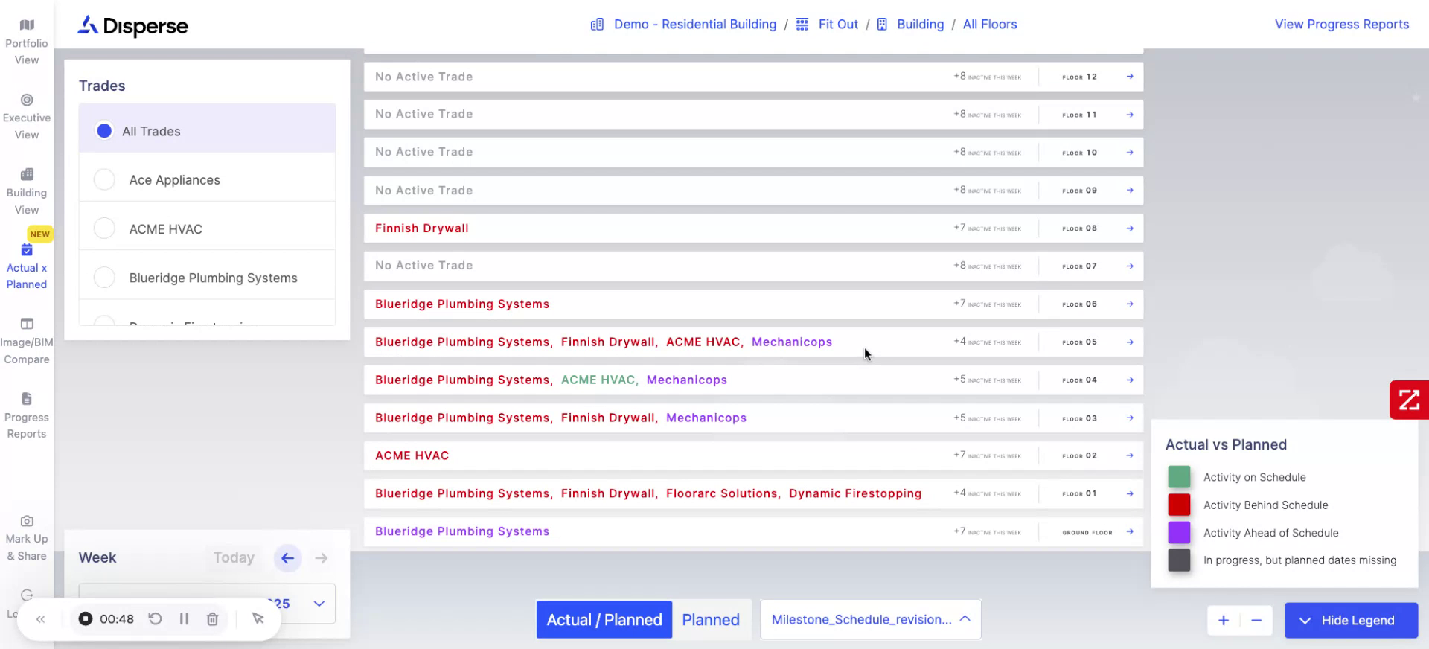Open Progress Reports in sidebar
1429x649 pixels.
coord(27,416)
